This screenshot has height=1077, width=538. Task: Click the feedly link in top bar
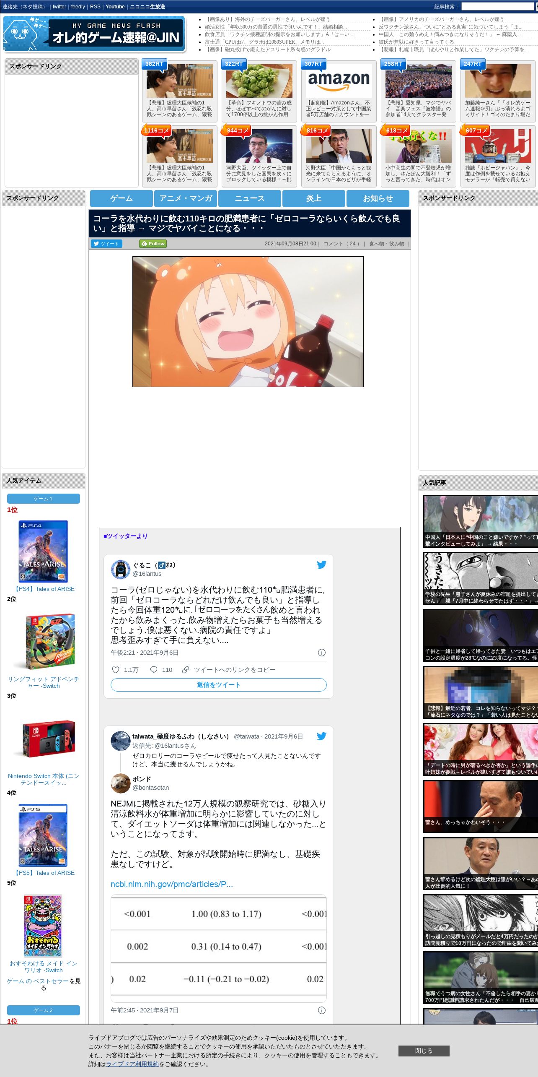tap(78, 7)
